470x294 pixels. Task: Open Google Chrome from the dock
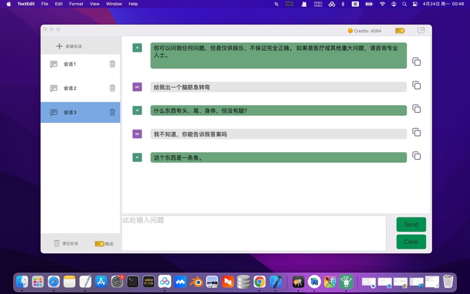click(259, 282)
